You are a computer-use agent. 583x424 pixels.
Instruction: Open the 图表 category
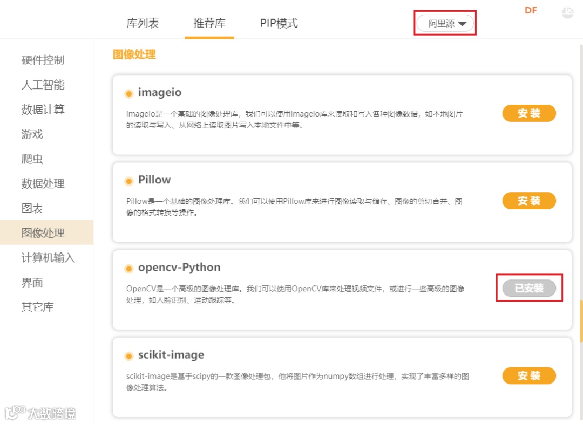point(32,208)
